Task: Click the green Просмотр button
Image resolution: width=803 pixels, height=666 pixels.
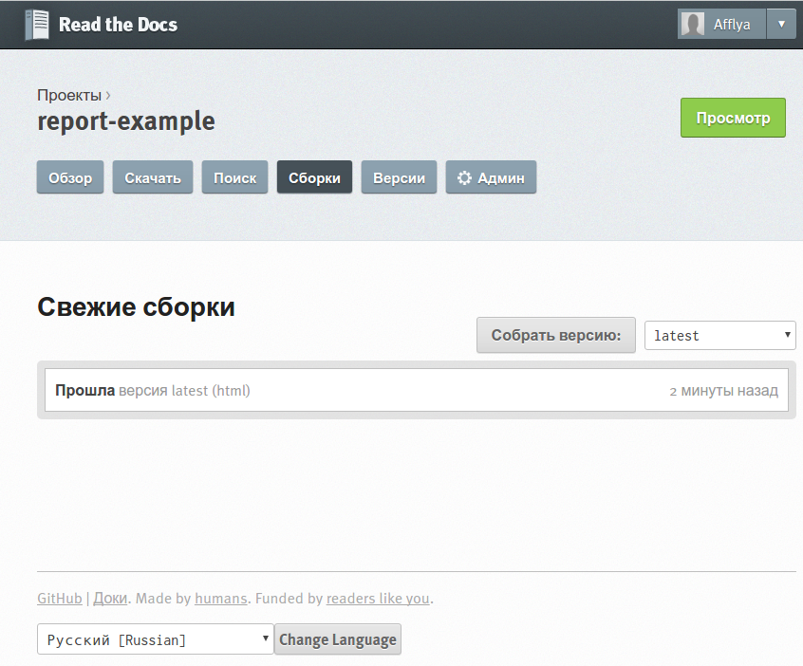Action: click(733, 118)
